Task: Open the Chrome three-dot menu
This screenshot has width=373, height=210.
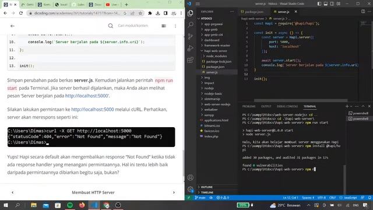Action: point(181,13)
